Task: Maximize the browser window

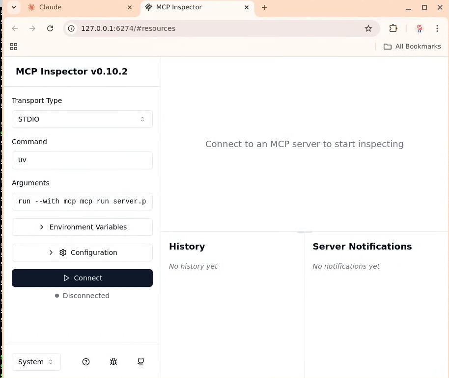Action: [x=424, y=7]
